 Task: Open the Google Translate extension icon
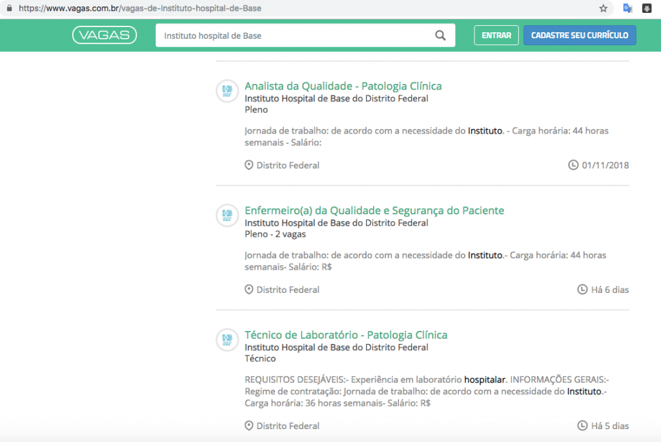(627, 8)
